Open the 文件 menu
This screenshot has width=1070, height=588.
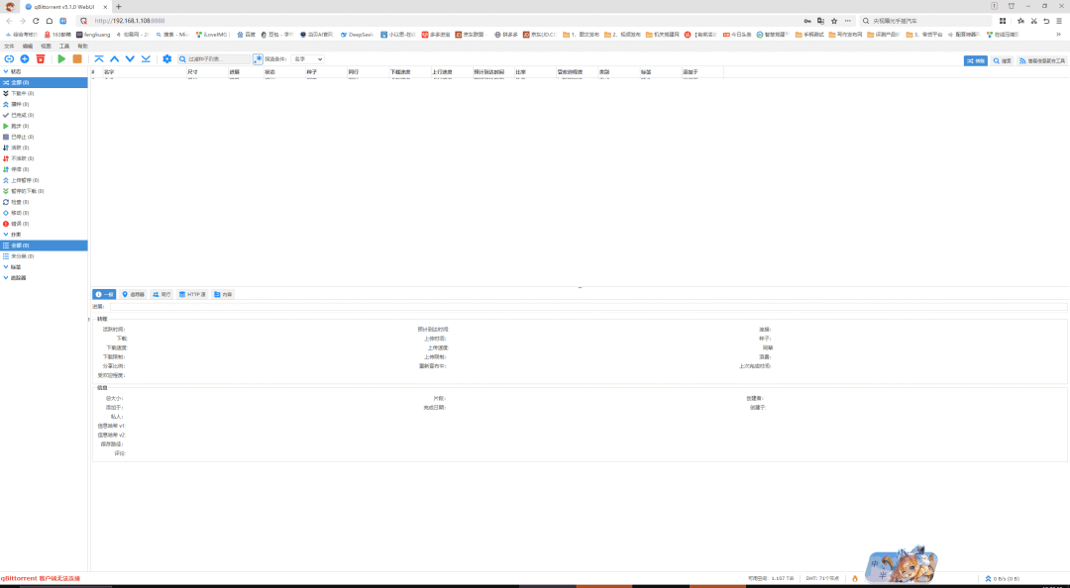(9, 47)
